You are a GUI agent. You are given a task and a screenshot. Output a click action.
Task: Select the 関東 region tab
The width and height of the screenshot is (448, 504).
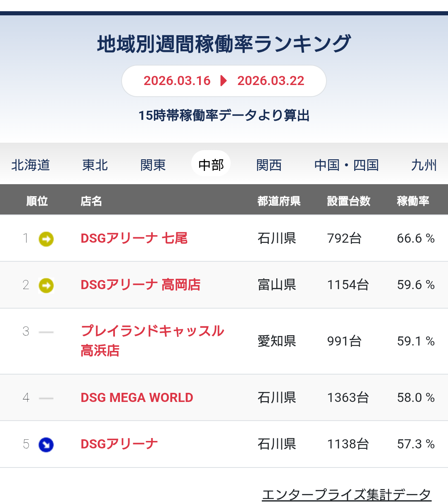(153, 165)
